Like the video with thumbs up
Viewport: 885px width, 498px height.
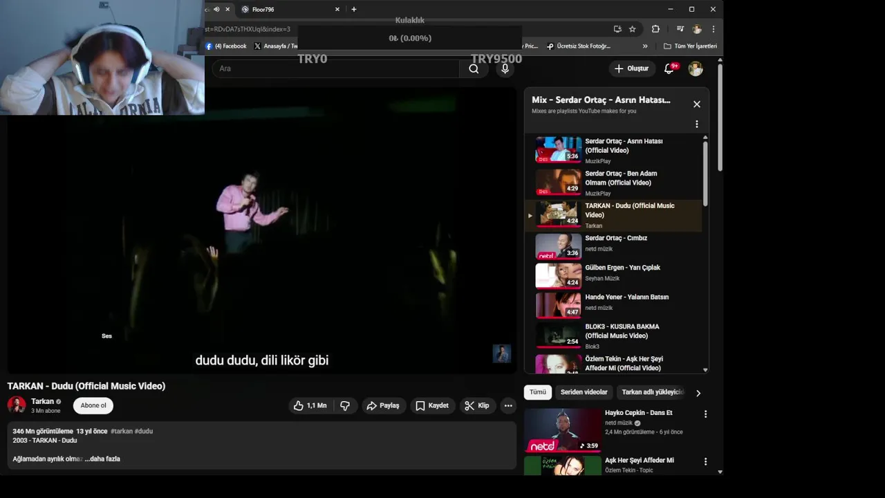(x=311, y=405)
